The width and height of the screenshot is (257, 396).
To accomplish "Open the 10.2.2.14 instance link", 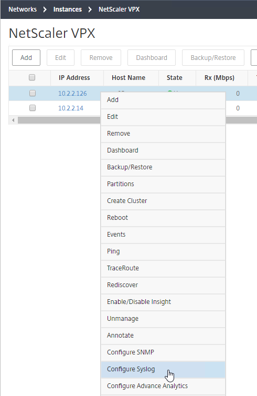I will [71, 108].
